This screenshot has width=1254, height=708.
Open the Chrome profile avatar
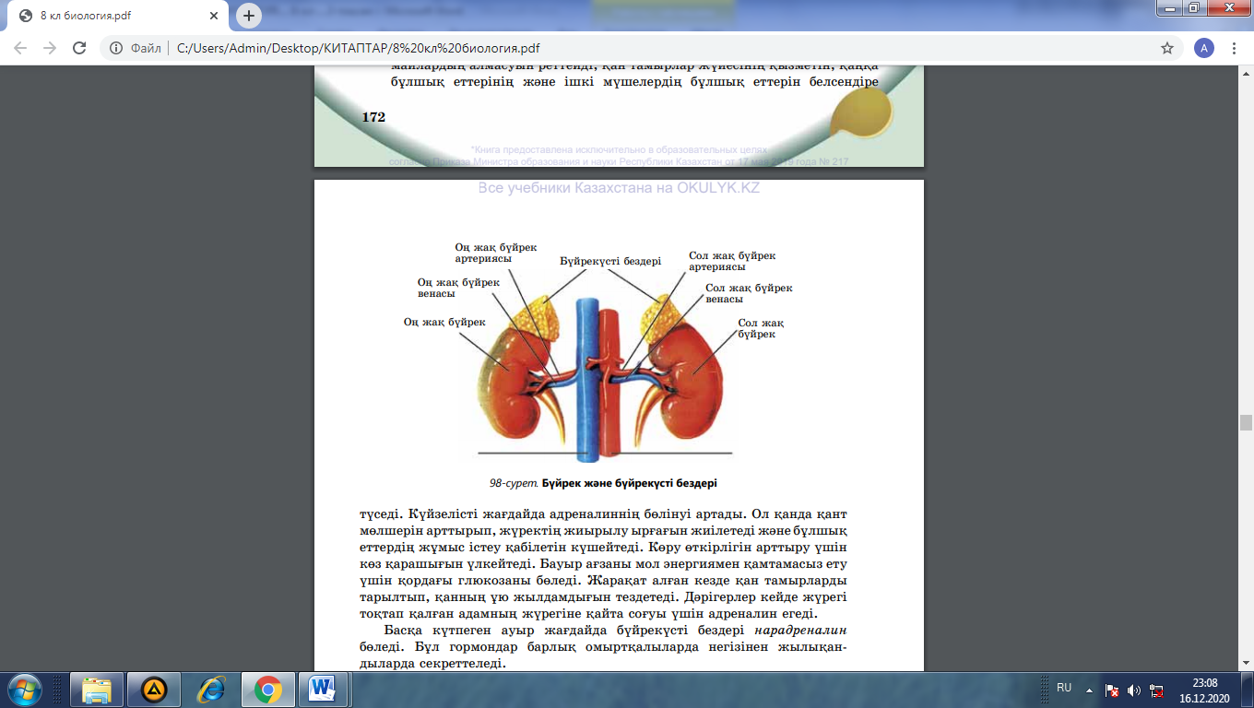click(x=1203, y=48)
